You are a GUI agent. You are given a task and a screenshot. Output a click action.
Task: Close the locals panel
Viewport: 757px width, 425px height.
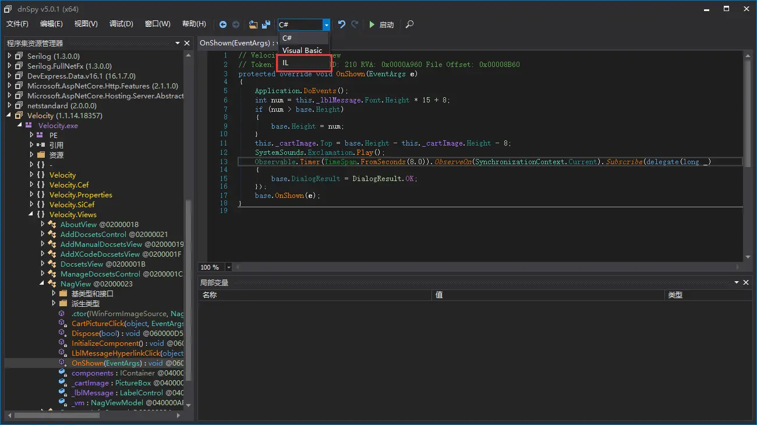pyautogui.click(x=746, y=282)
